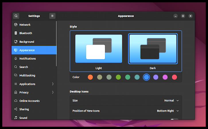Minimize the Settings window
Screen dimensions: 208x129
click(x=176, y=16)
